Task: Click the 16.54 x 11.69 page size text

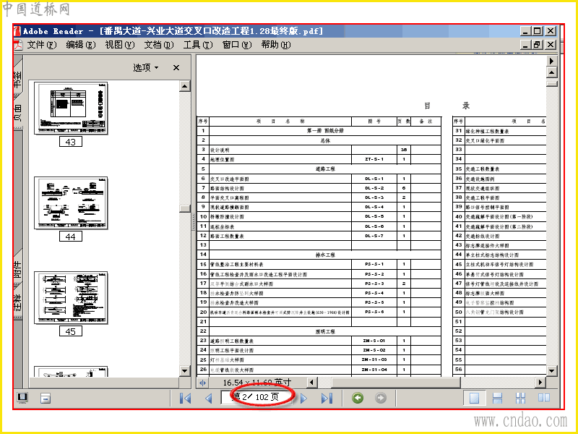Action: coord(257,383)
